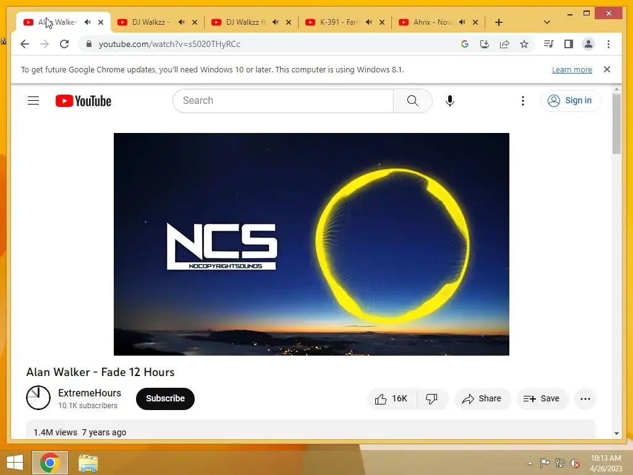The height and width of the screenshot is (475, 633).
Task: Click the scrollbar down arrow
Action: (x=616, y=434)
